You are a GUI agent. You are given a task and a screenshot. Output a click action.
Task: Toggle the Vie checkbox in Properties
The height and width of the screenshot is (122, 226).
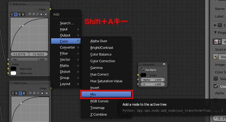(216, 79)
